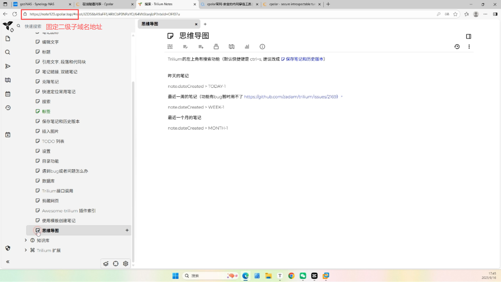Viewport: 501px width, 282px height.
Task: Expand the Trilium 扩展 tree item
Action: click(26, 250)
